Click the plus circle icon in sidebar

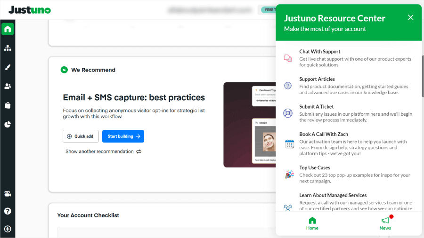8,229
